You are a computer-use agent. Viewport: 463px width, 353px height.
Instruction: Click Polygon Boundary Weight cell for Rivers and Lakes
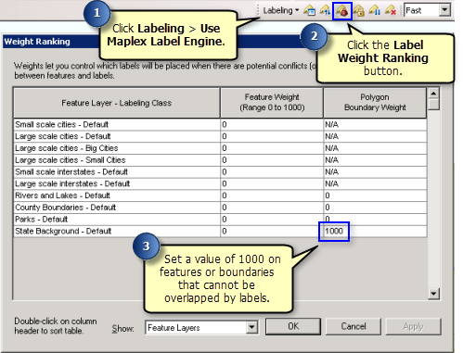click(375, 195)
